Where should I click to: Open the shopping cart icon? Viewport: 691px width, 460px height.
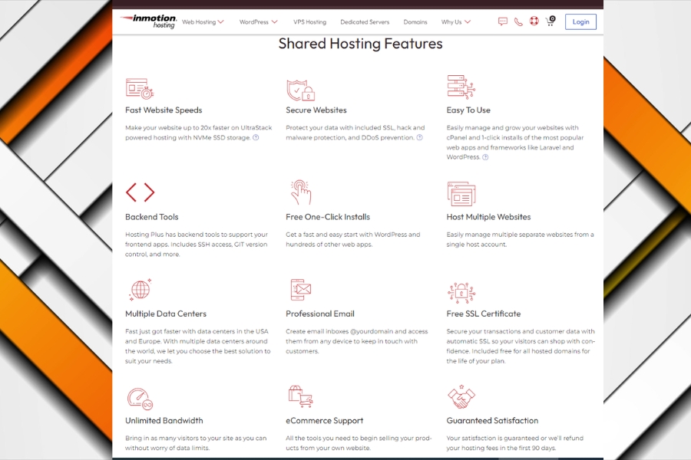550,21
